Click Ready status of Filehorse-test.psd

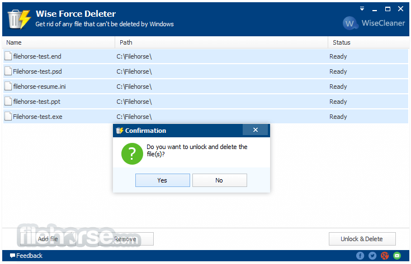pyautogui.click(x=338, y=71)
